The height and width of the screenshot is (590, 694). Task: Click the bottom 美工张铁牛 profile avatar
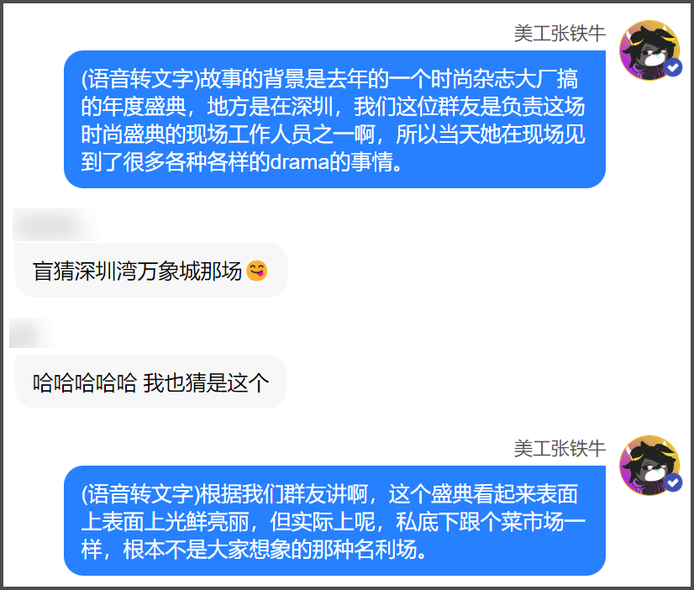[x=649, y=465]
